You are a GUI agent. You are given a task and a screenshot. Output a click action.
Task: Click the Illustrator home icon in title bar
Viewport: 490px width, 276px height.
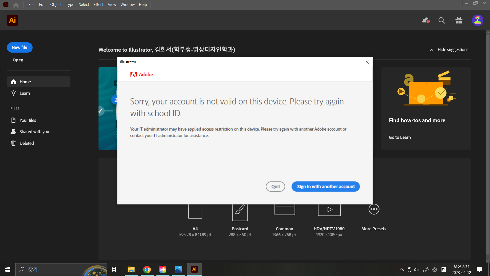(16, 4)
